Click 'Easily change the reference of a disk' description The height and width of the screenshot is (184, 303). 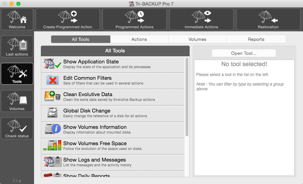[x=105, y=116]
